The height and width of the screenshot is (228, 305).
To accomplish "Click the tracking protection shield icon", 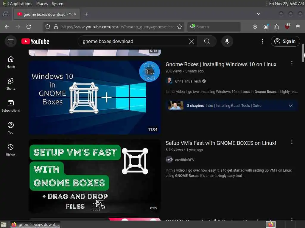I will (x=48, y=27).
